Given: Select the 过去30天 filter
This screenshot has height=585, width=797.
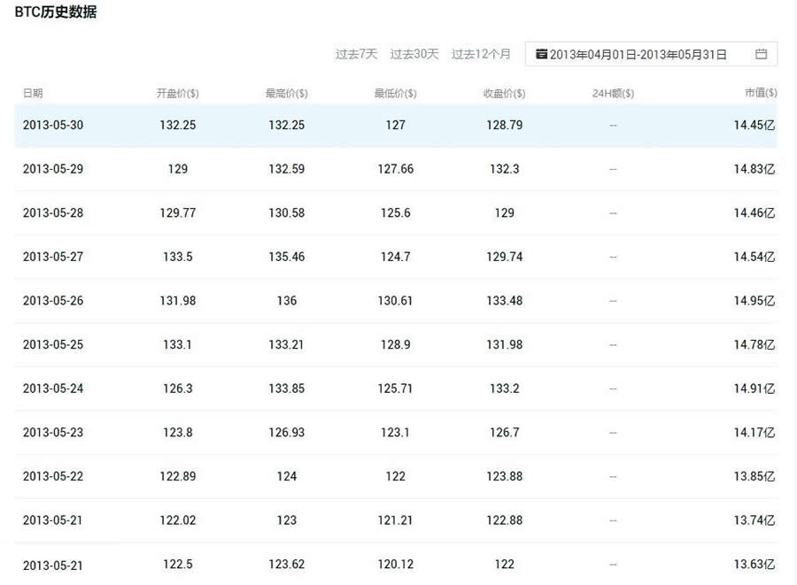Looking at the screenshot, I should 414,54.
